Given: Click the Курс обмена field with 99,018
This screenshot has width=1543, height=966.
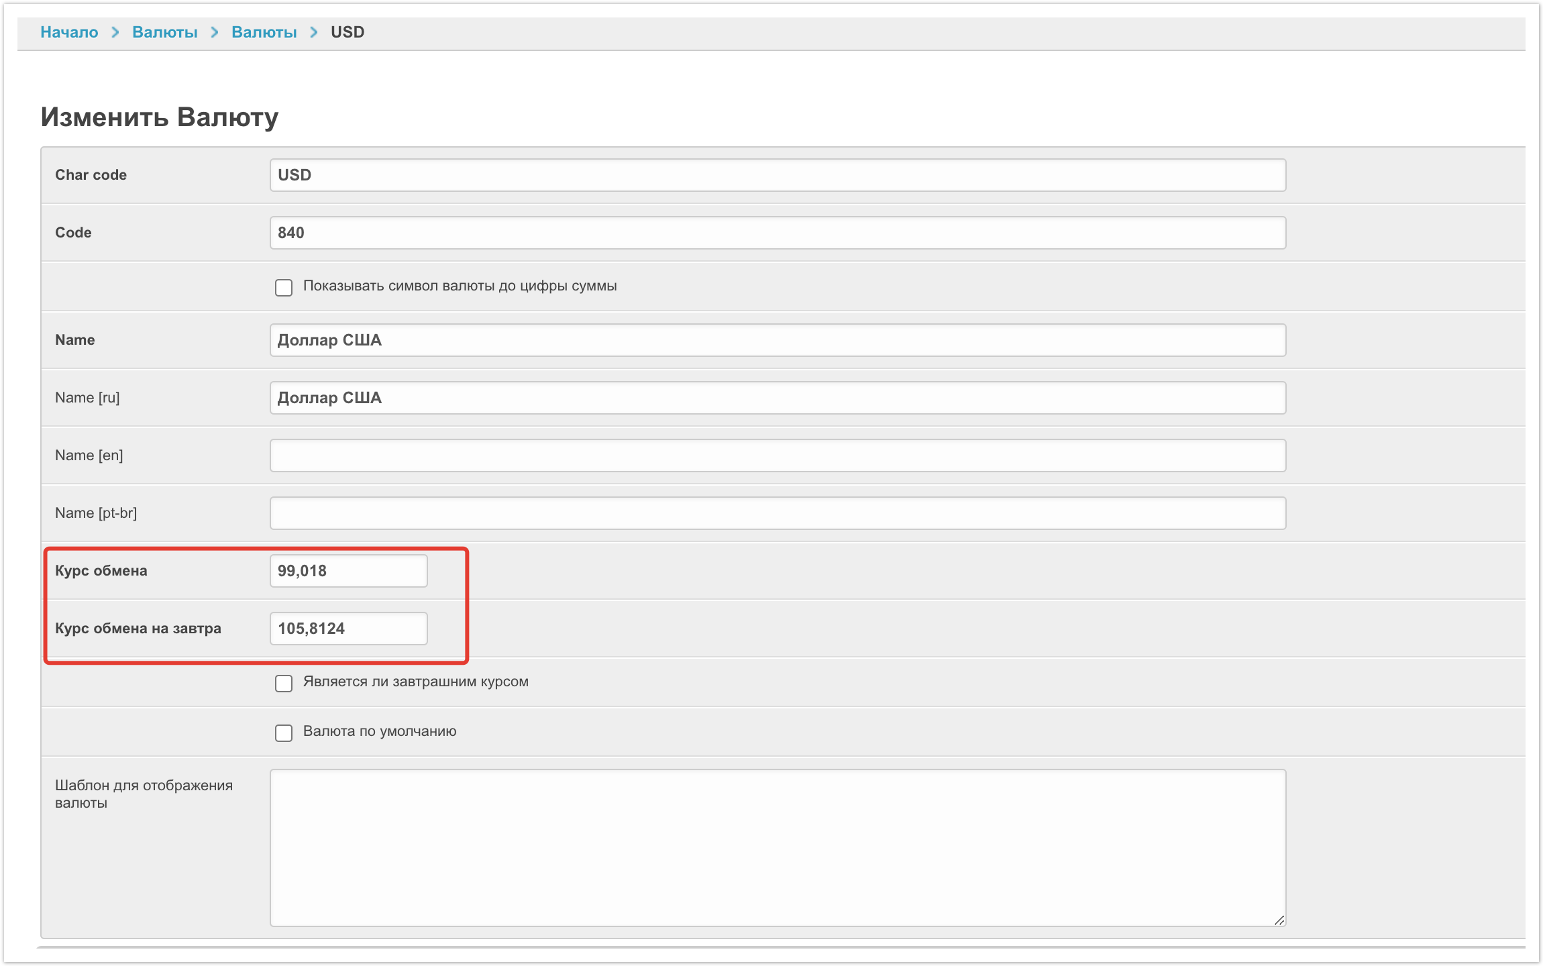Looking at the screenshot, I should tap(348, 571).
